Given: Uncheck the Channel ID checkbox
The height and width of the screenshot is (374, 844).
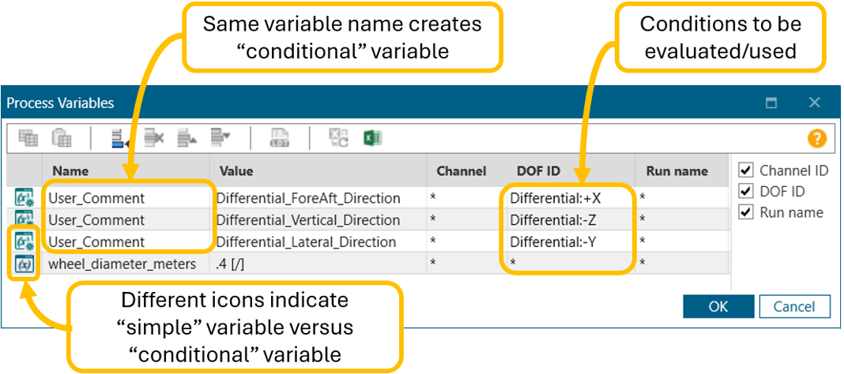Looking at the screenshot, I should [745, 170].
